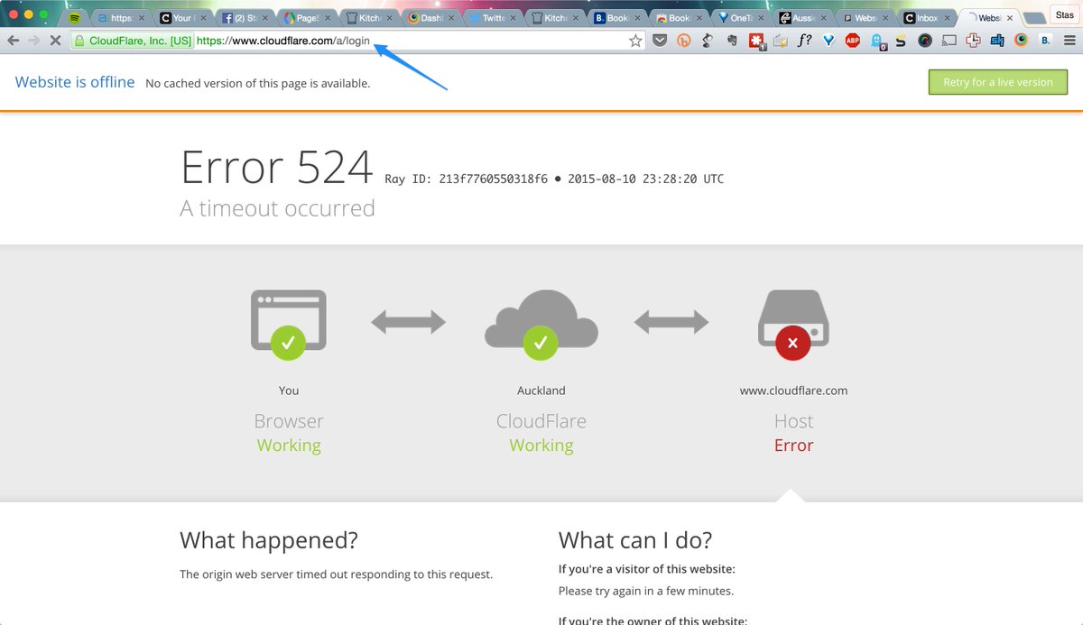
Task: Switch to the PageSpeed tab
Action: point(305,17)
